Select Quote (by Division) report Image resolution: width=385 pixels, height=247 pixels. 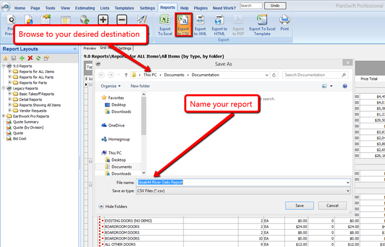[x=28, y=128]
